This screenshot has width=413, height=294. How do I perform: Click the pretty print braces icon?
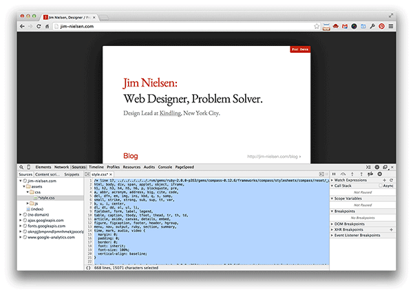[x=88, y=268]
